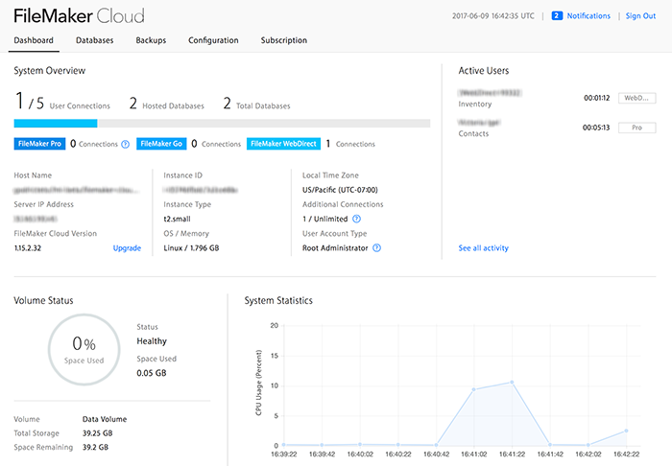Select the FileMaker Go connections badge
The width and height of the screenshot is (672, 466).
tap(161, 144)
